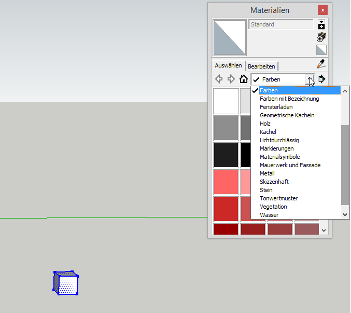Screen dimensions: 351x313
Task: Set default material with the small swatch icon
Action: point(321,50)
